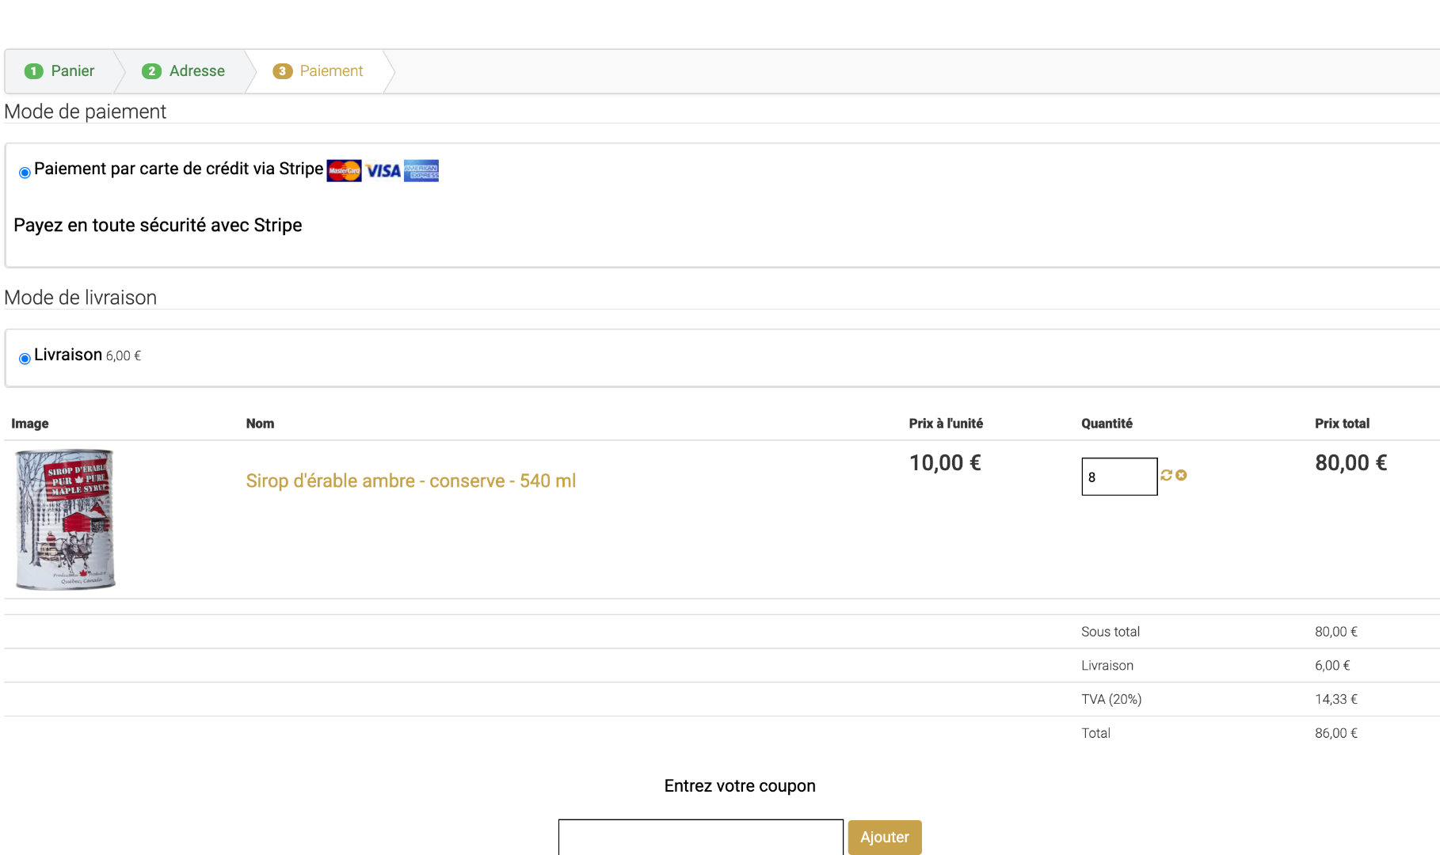
Task: Open the Sirop d'érable ambre product link
Action: (411, 481)
